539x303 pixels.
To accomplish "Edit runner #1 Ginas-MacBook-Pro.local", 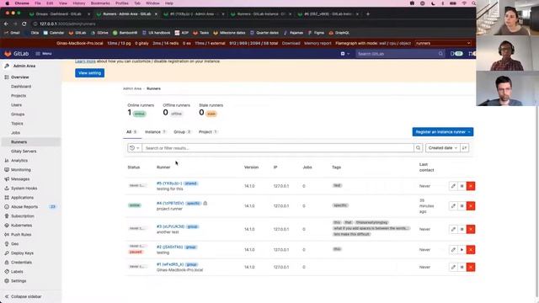I will (x=453, y=267).
